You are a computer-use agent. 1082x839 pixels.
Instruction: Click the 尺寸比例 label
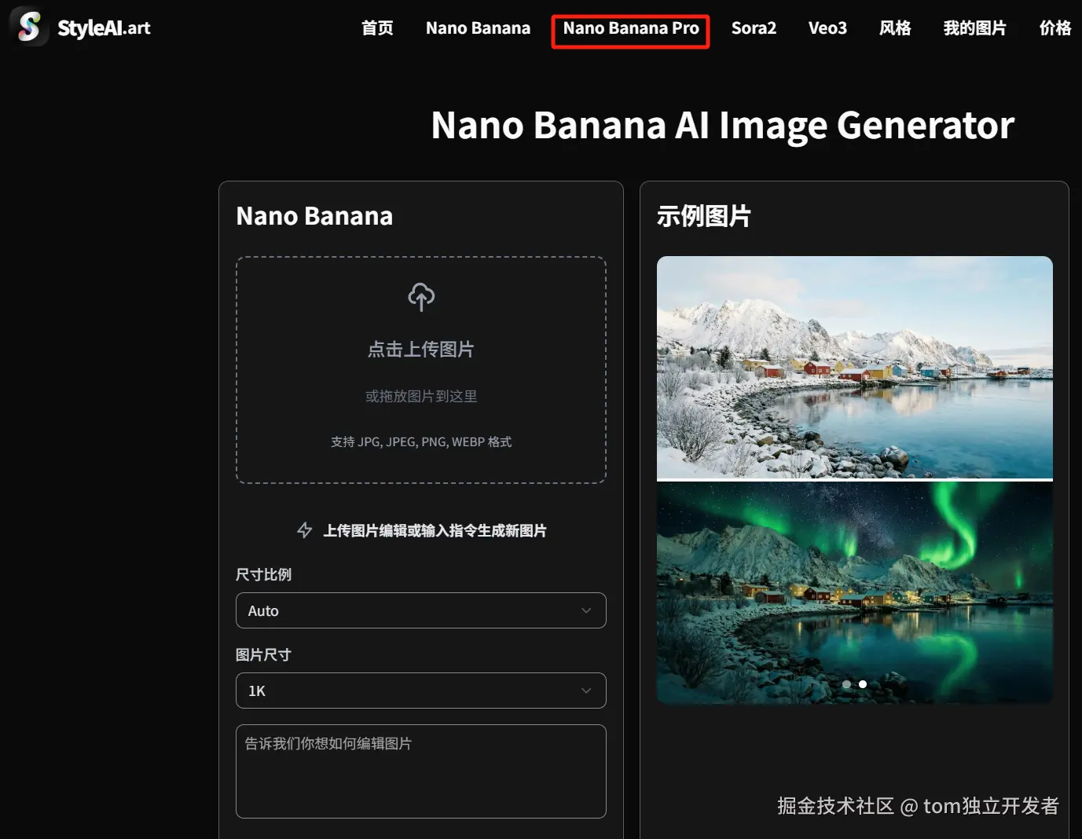[263, 574]
